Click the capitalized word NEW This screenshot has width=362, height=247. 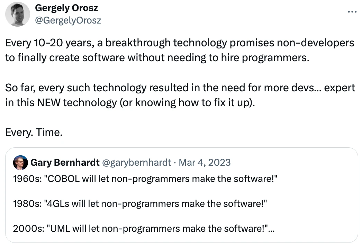click(x=49, y=103)
